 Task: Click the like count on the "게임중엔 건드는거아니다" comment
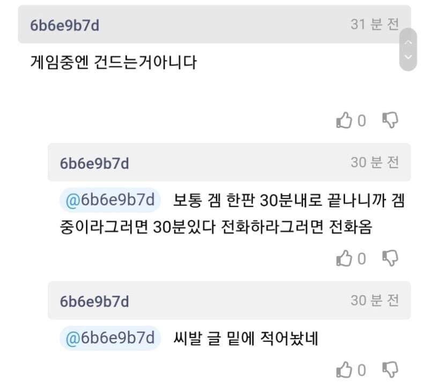(361, 121)
